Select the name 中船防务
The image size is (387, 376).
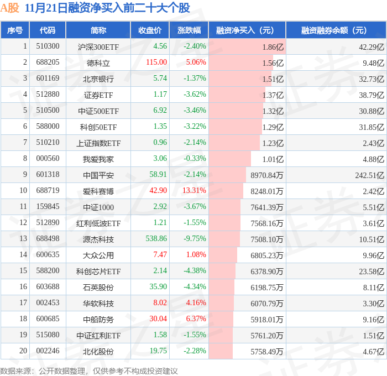click(x=98, y=320)
